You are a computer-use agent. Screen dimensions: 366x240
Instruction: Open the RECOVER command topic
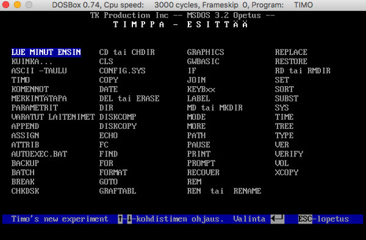[203, 172]
